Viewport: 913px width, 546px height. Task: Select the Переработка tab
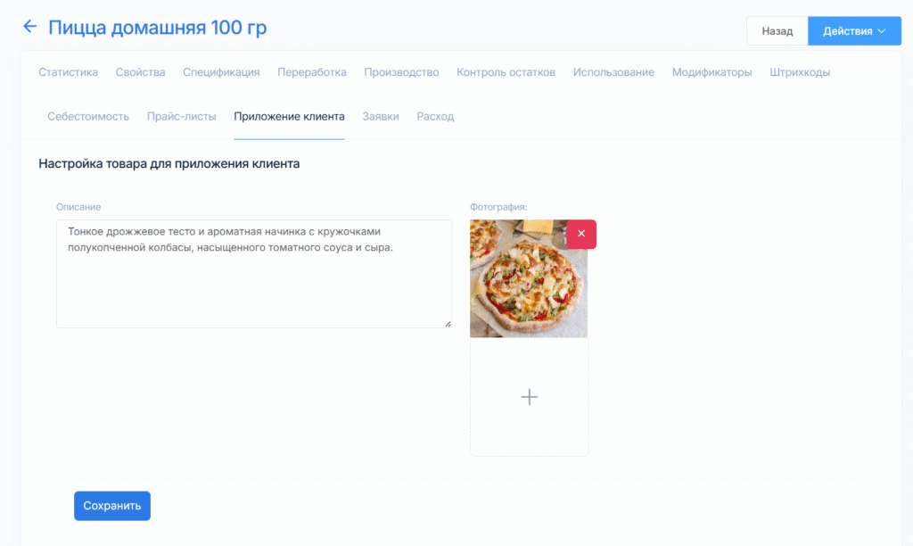pyautogui.click(x=311, y=72)
